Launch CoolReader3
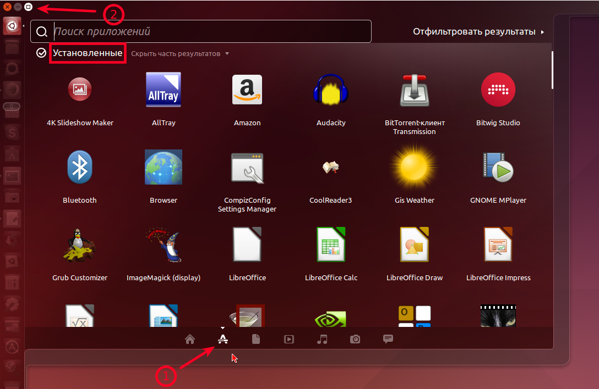This screenshot has height=389, width=599. tap(331, 168)
